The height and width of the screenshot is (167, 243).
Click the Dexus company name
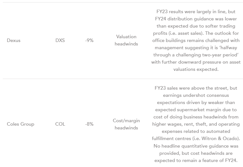(x=13, y=40)
